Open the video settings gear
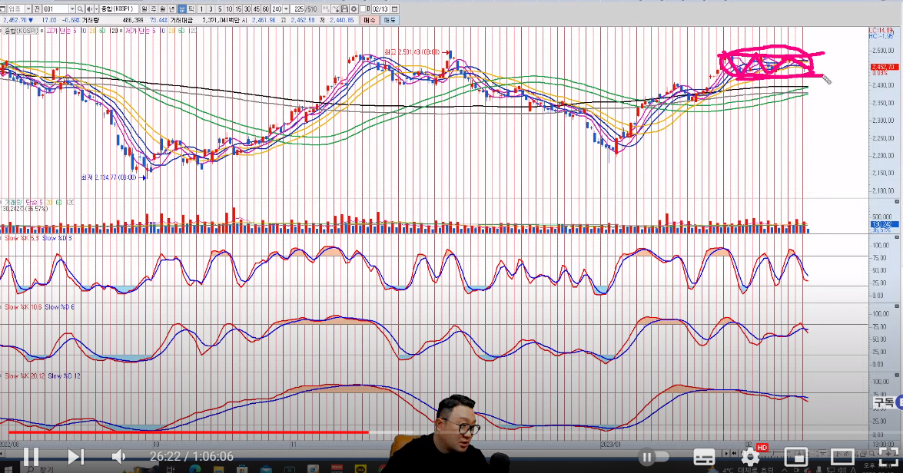 (749, 457)
